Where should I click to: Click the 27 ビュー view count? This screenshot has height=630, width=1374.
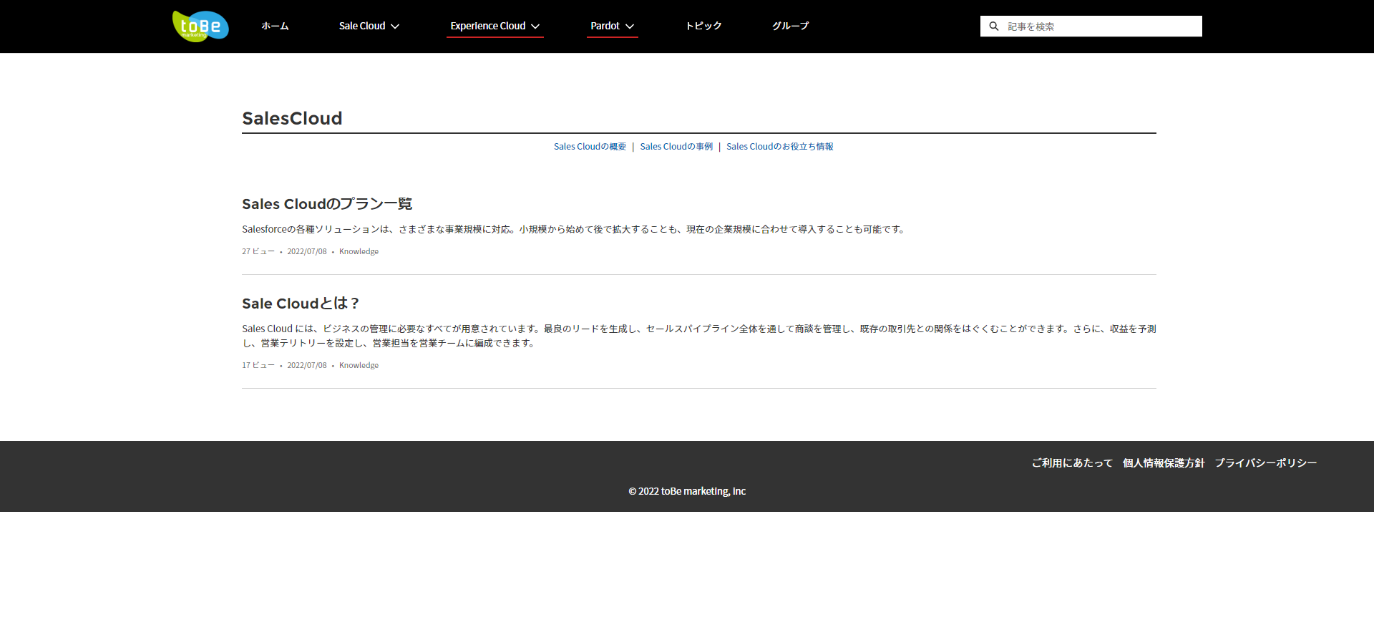(258, 251)
